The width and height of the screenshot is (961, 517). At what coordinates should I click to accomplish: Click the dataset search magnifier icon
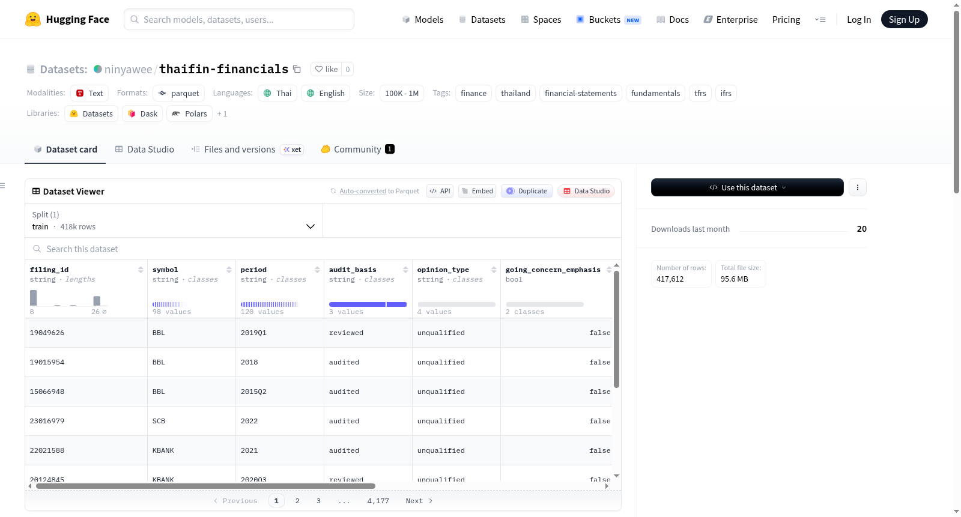pos(37,249)
